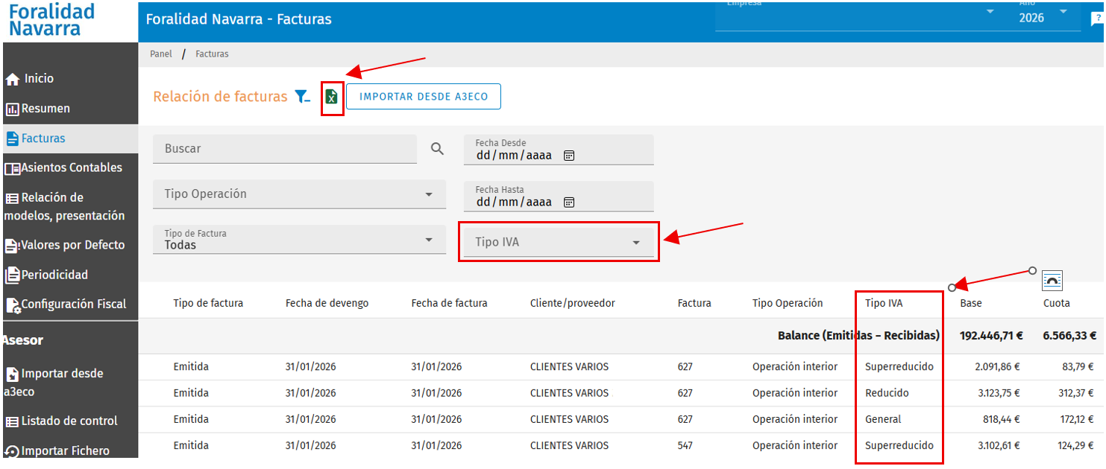Click the Importar desde A3ECO button

[424, 97]
